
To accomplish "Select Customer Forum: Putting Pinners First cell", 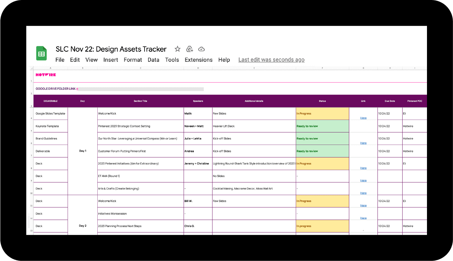I will click(140, 151).
